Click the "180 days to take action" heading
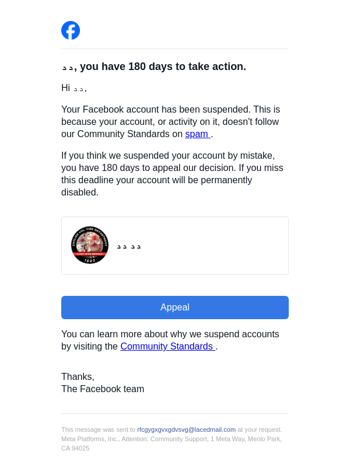The width and height of the screenshot is (350, 475). point(163,67)
